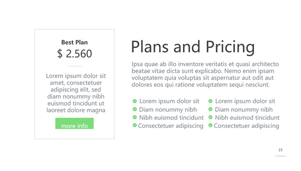This screenshot has width=301, height=171.
Task: Click the line under the page number
Action: coord(281,156)
